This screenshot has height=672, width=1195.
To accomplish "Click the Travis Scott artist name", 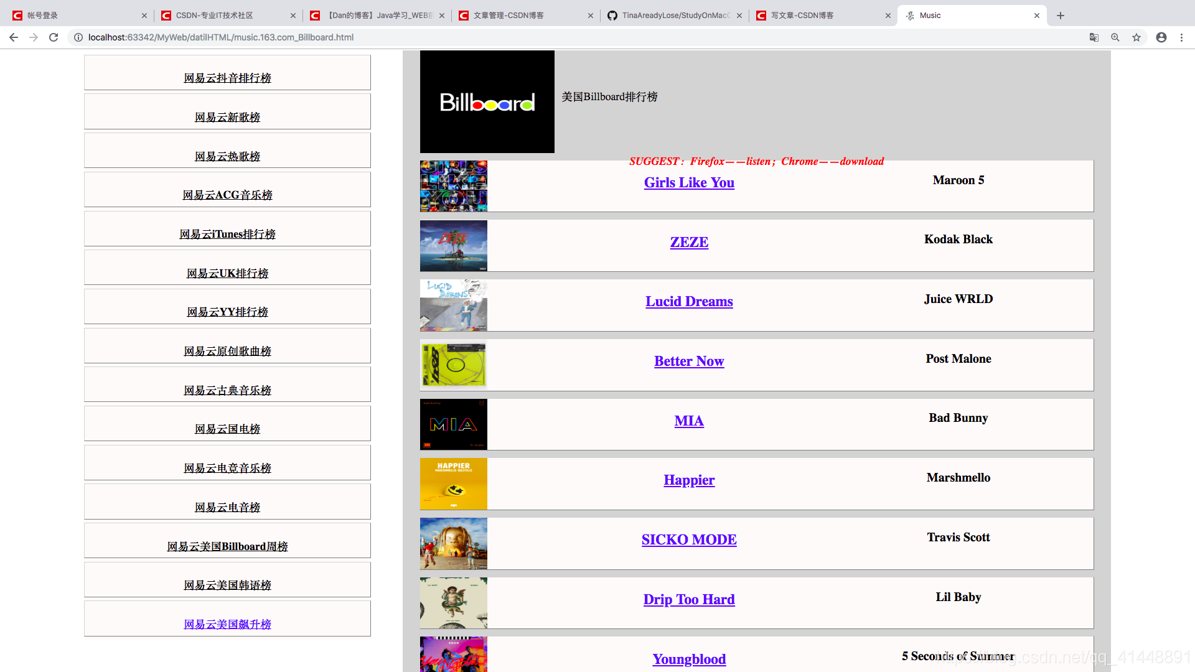I will 958,537.
